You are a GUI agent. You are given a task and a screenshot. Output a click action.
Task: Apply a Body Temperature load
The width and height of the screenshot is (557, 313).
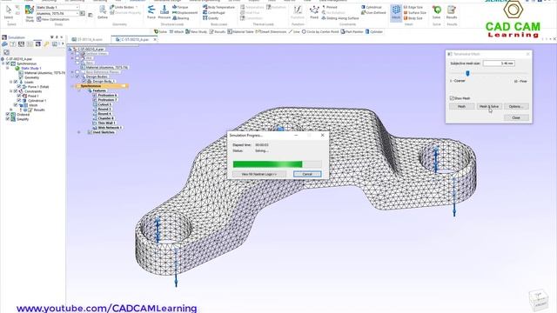pyautogui.click(x=218, y=7)
